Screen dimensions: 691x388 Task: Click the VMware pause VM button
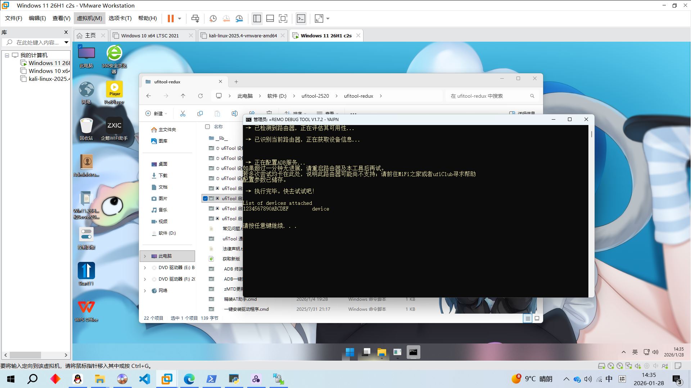pyautogui.click(x=171, y=18)
